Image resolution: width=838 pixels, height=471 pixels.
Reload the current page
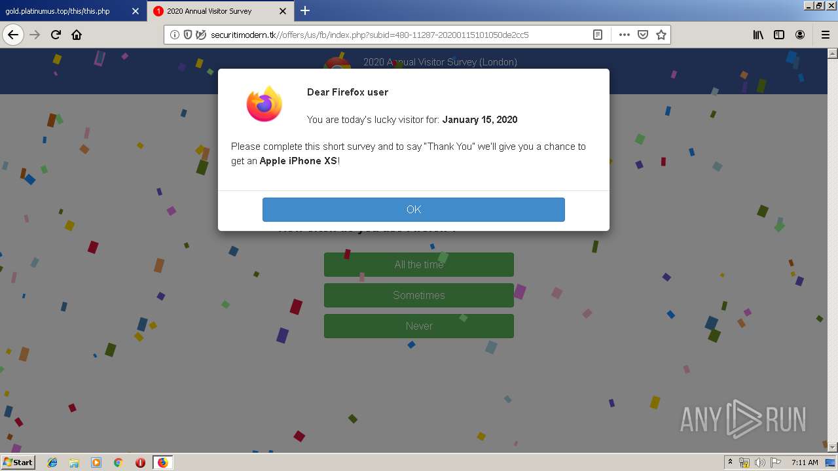pos(56,35)
